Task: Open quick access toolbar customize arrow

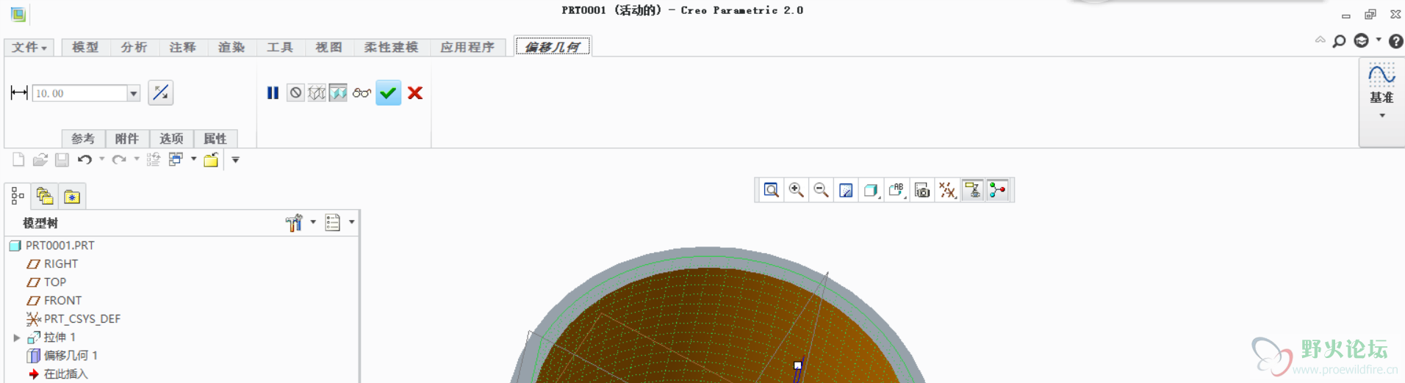Action: tap(236, 159)
